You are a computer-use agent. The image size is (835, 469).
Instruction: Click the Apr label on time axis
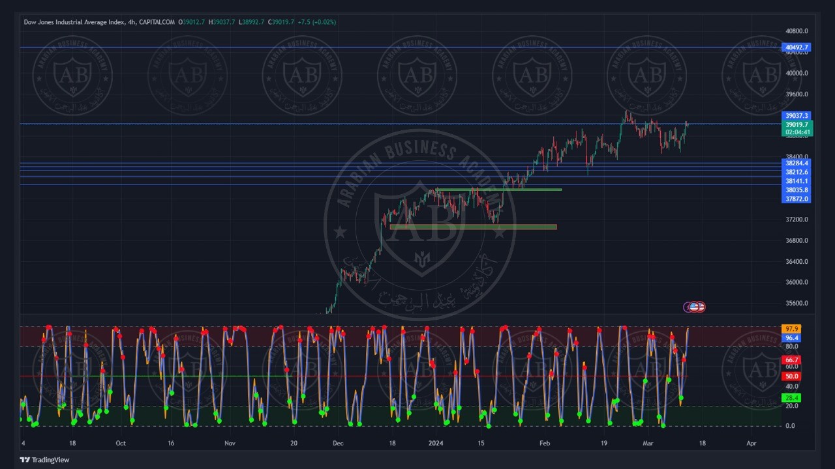click(751, 443)
